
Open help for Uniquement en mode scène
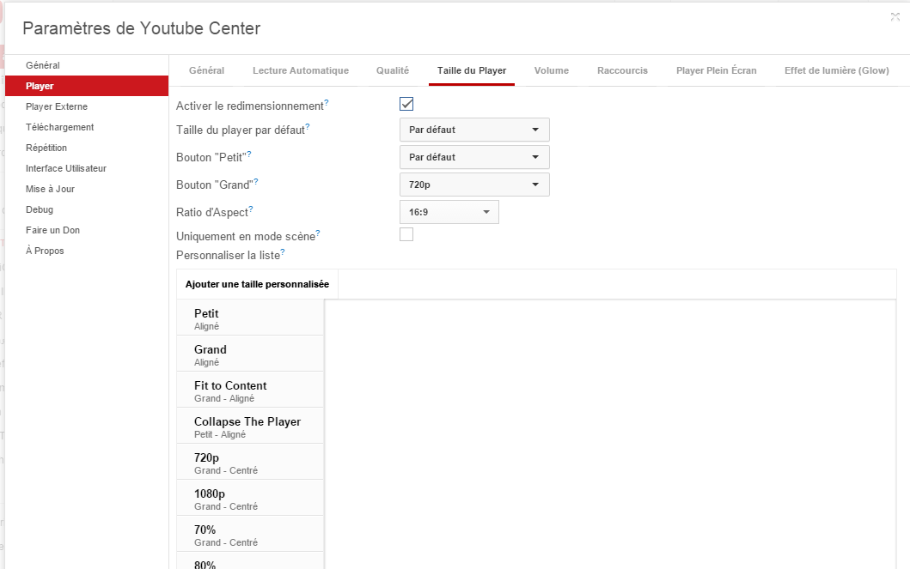[318, 233]
